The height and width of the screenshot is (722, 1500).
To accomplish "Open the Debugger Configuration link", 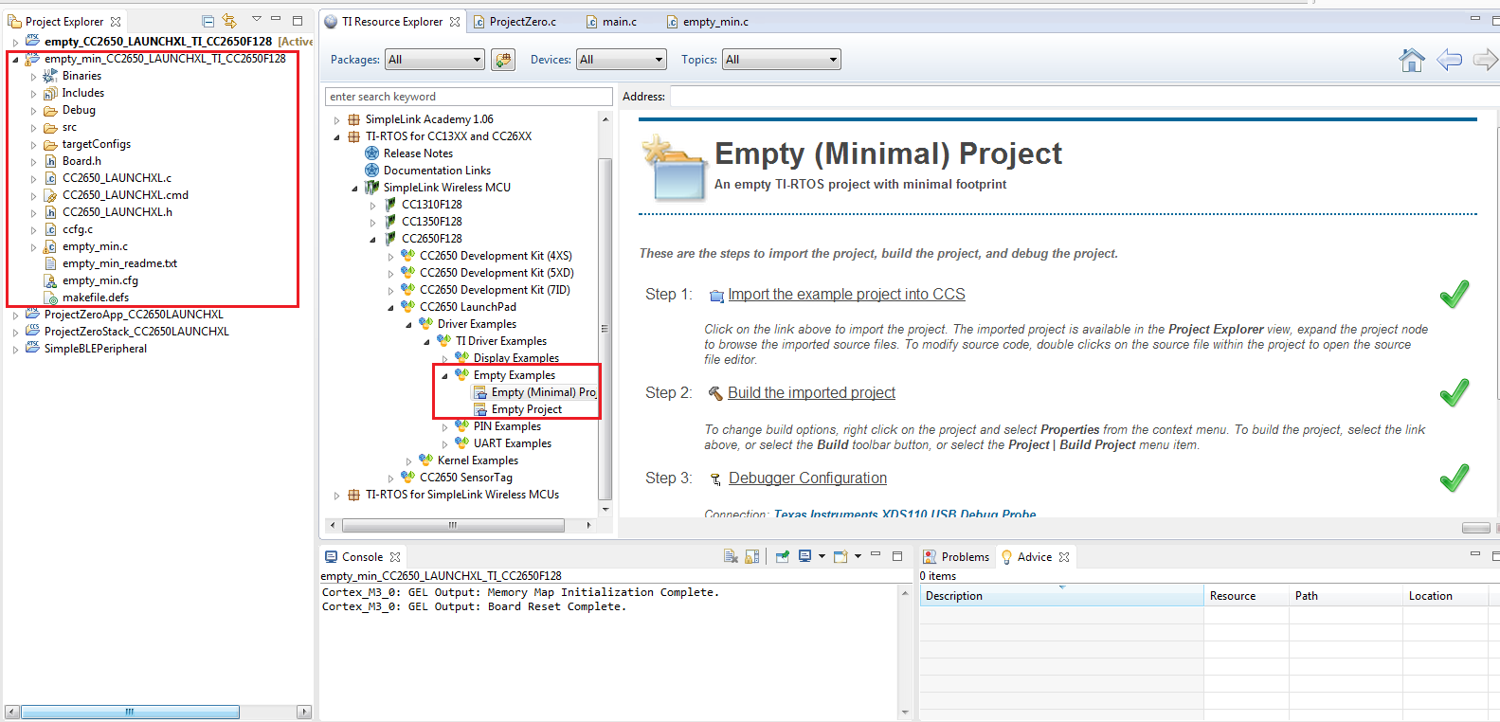I will [807, 478].
